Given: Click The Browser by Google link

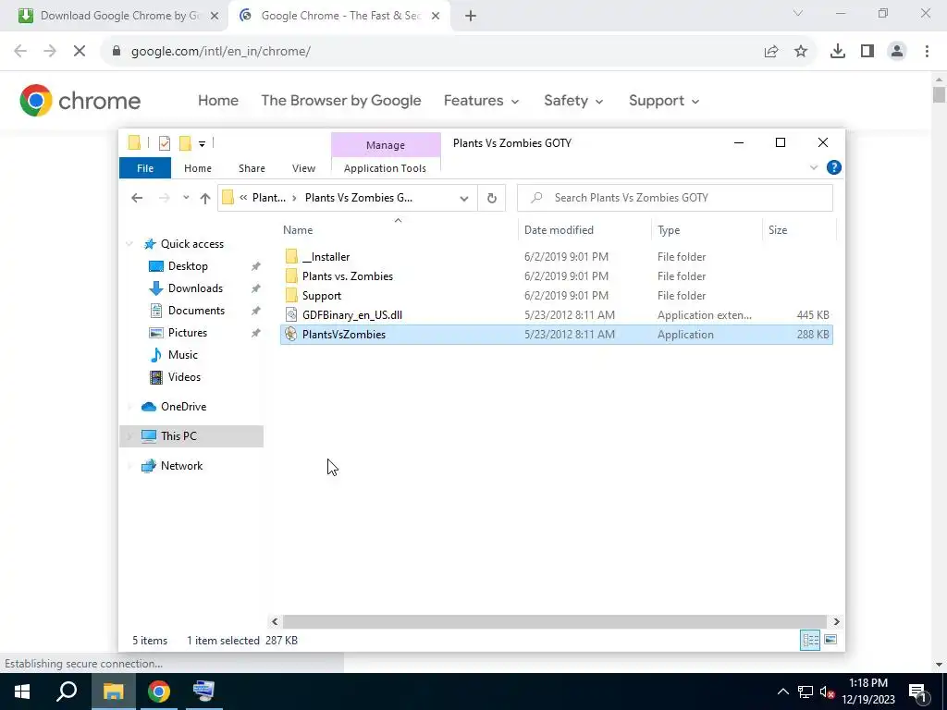Looking at the screenshot, I should [x=340, y=100].
